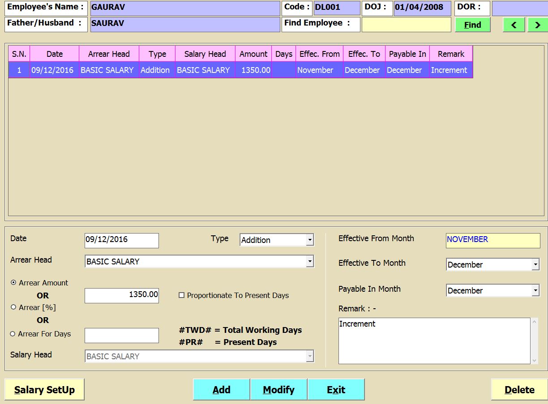The height and width of the screenshot is (404, 548).
Task: Choose the Arrear For Days radio option
Action: pyautogui.click(x=13, y=334)
